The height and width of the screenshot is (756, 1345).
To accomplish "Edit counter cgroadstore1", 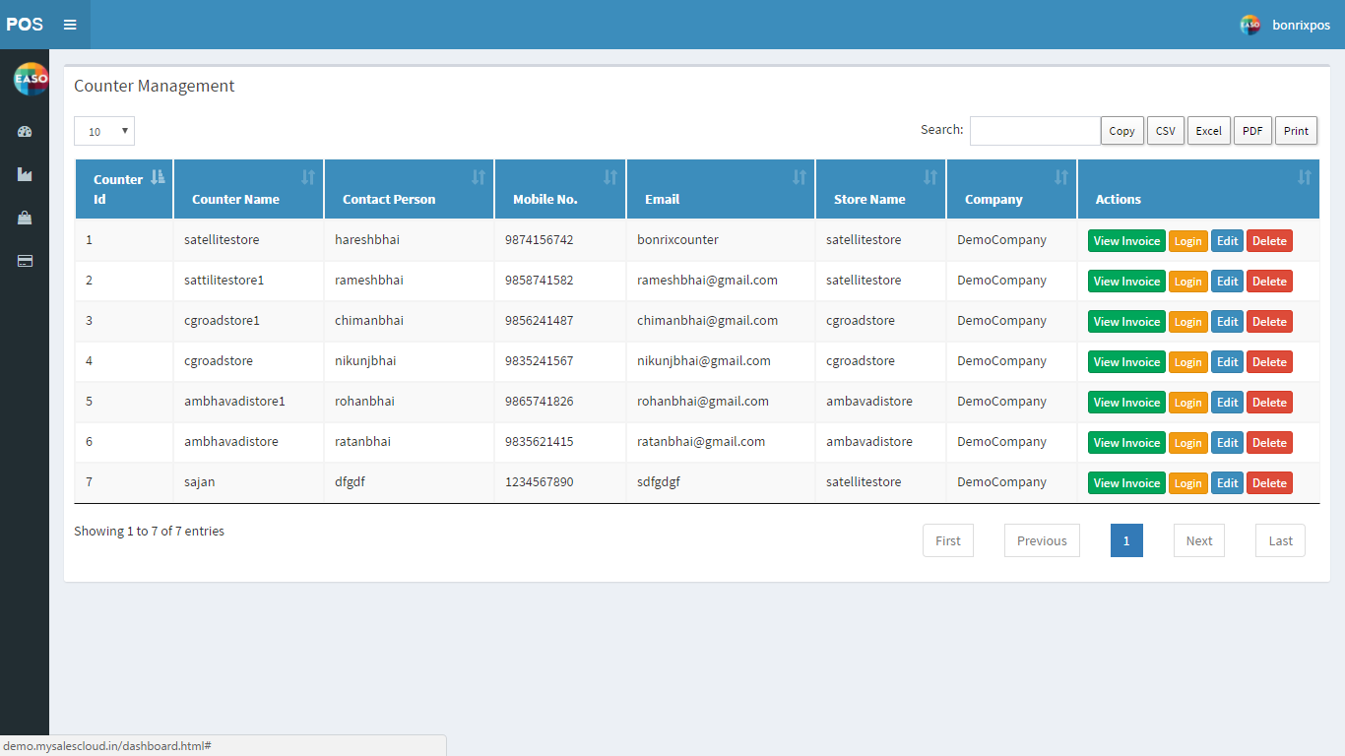I will (x=1228, y=322).
